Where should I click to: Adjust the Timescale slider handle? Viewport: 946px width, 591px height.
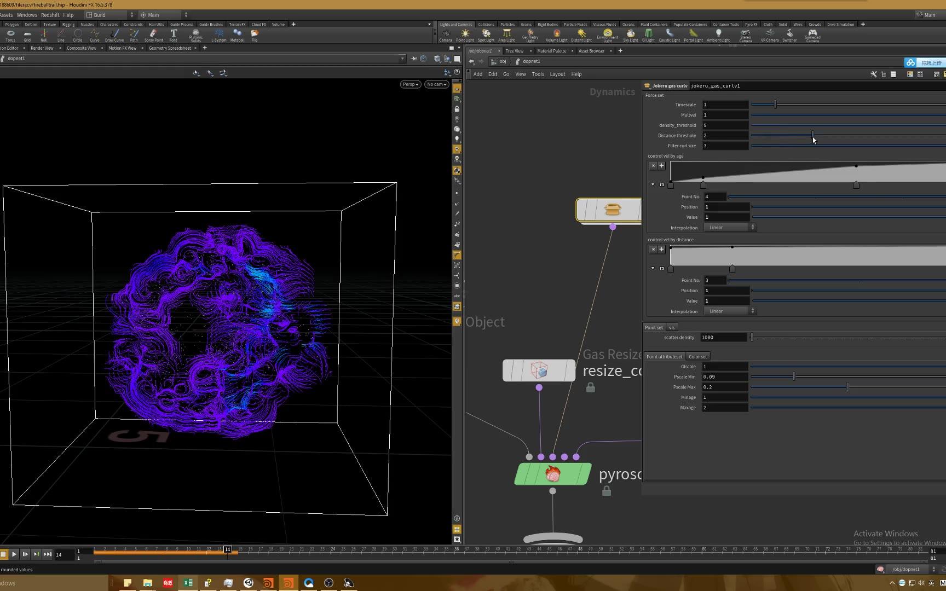(775, 105)
